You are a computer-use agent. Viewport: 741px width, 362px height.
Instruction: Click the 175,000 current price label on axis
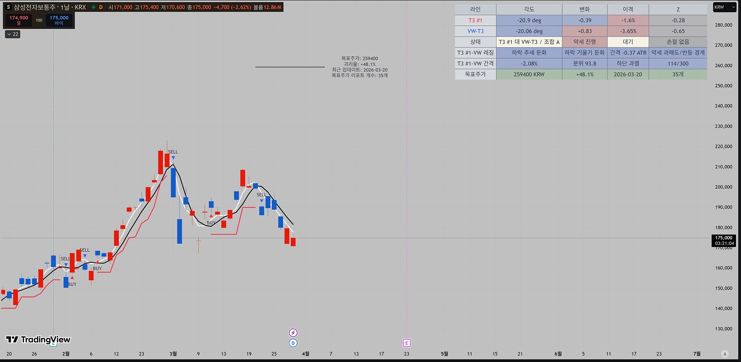coord(724,241)
